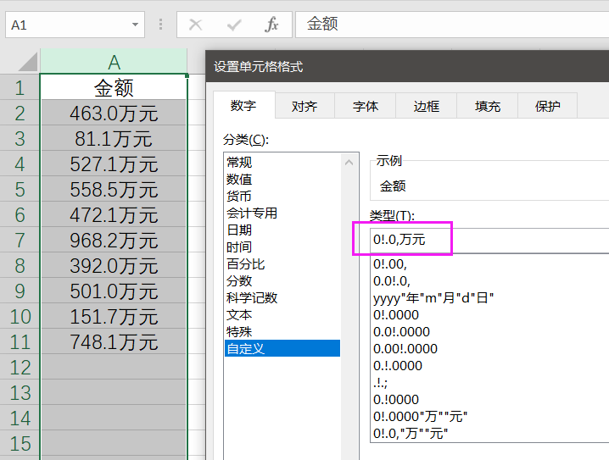Open the Name Box dropdown arrow
Viewport: 609px width, 460px height.
pos(135,25)
